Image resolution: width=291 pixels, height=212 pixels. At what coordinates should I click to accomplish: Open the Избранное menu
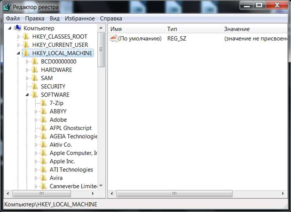80,19
